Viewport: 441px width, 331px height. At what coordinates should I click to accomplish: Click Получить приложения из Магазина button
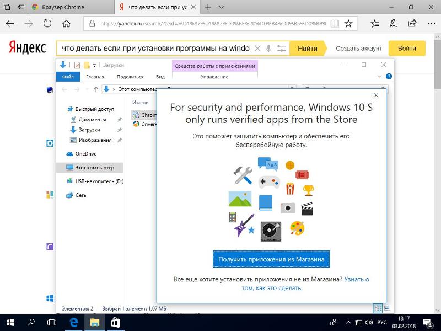tap(271, 259)
